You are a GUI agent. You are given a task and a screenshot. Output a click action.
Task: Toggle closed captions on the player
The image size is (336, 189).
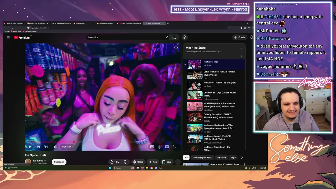coord(152,147)
